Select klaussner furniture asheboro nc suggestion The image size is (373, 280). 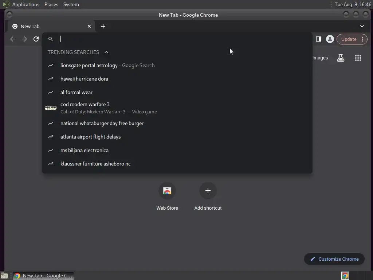[177, 164]
